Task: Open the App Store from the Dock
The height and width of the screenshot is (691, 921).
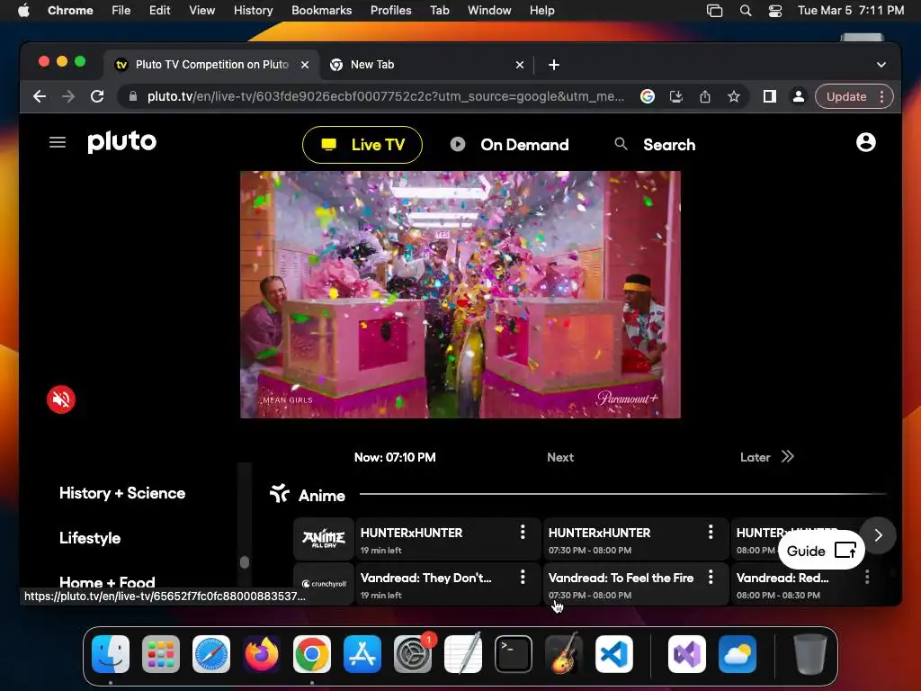Action: coord(362,654)
